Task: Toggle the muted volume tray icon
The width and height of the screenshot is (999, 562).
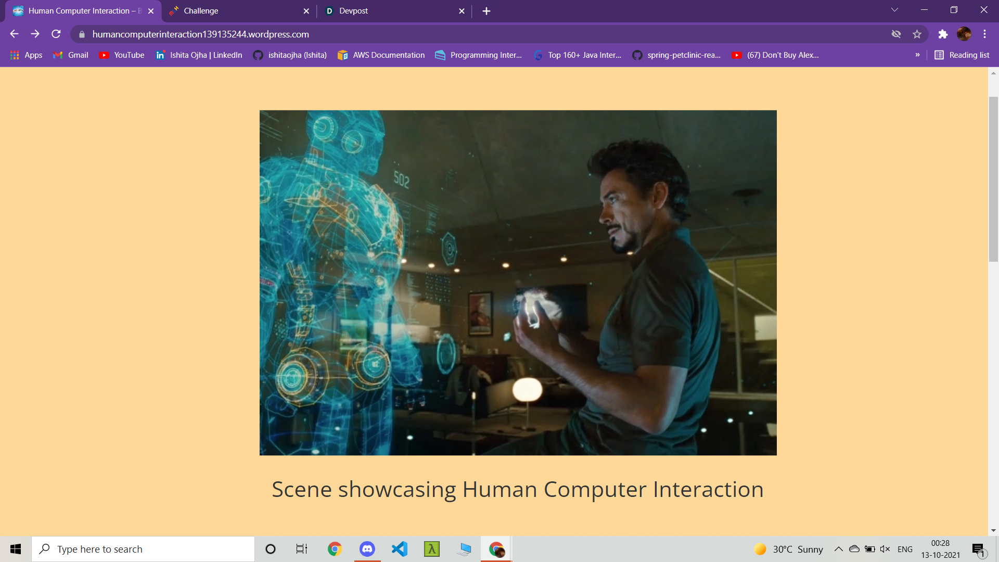Action: point(885,549)
